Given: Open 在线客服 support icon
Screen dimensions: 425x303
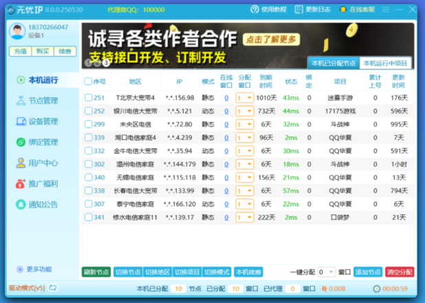Looking at the screenshot, I should point(343,10).
